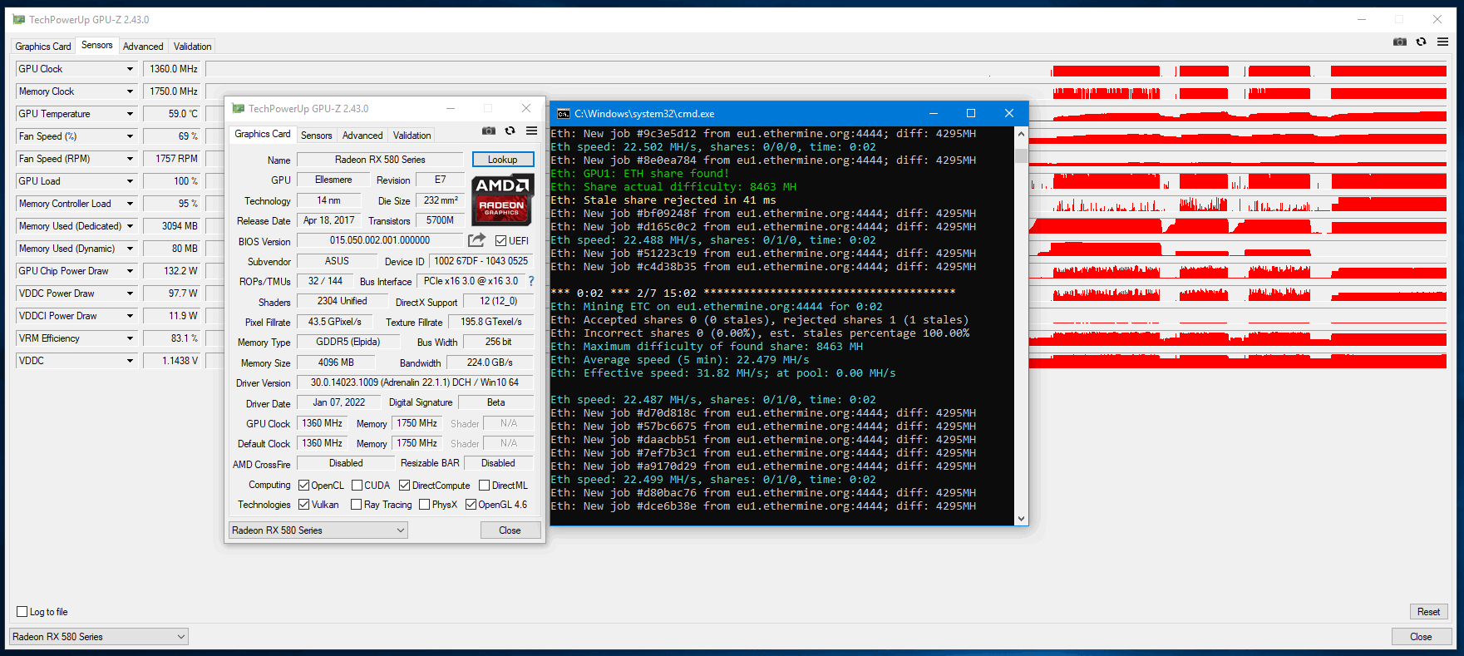This screenshot has width=1464, height=656.
Task: Click the GPU name field Radeon RX 580 Series
Action: (x=380, y=160)
